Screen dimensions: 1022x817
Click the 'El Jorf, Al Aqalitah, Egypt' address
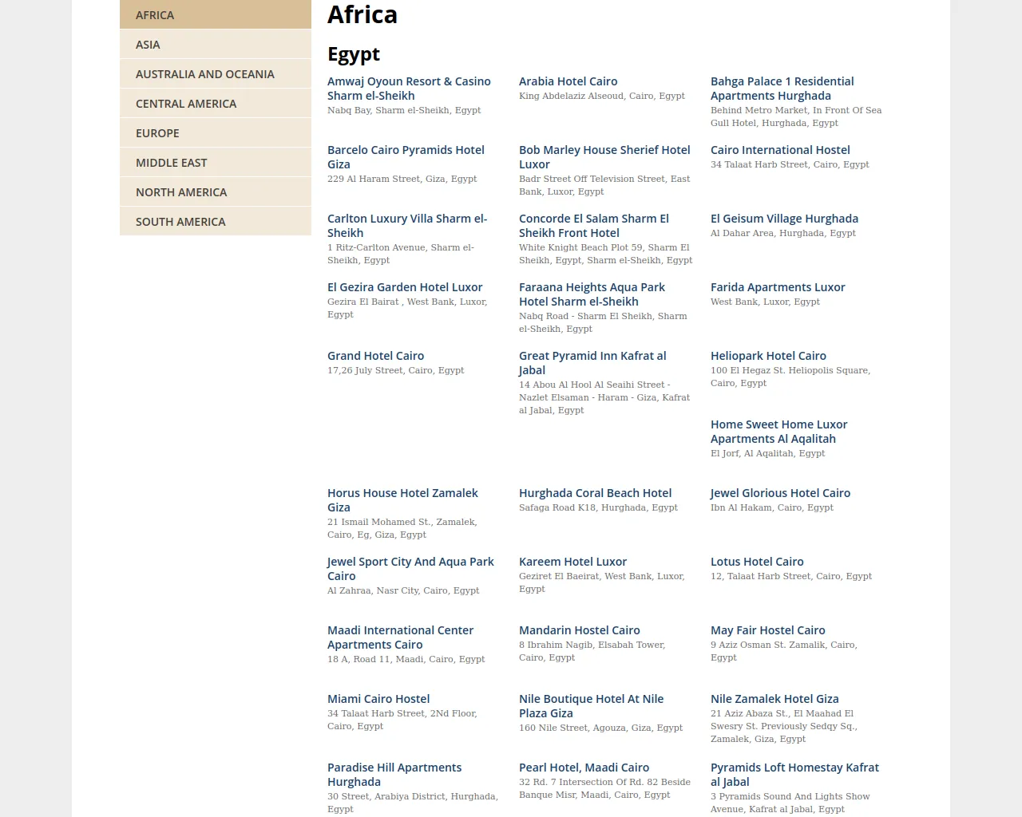(767, 453)
